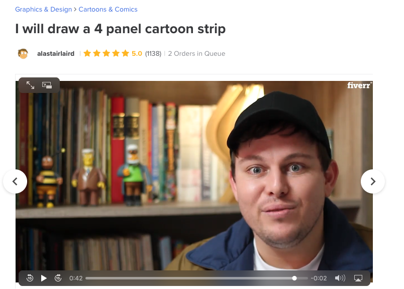Skip back 15 seconds
The width and height of the screenshot is (404, 289).
tap(30, 278)
